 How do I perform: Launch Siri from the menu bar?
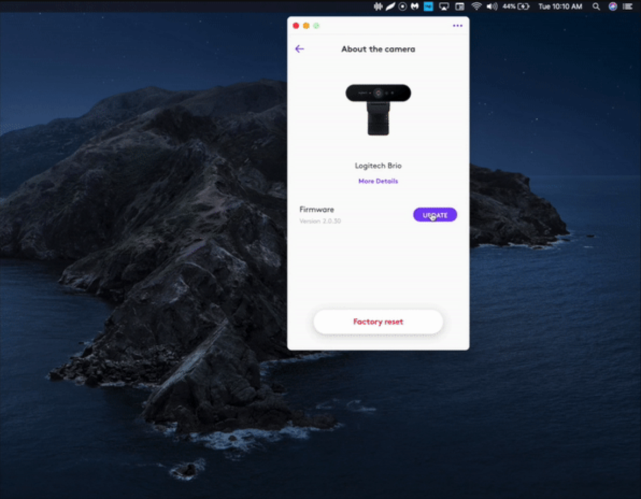tap(612, 6)
